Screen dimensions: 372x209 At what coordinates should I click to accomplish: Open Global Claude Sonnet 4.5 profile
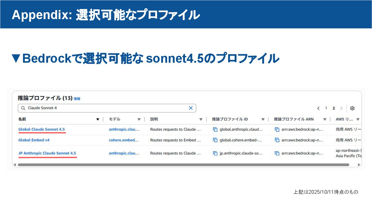point(42,129)
